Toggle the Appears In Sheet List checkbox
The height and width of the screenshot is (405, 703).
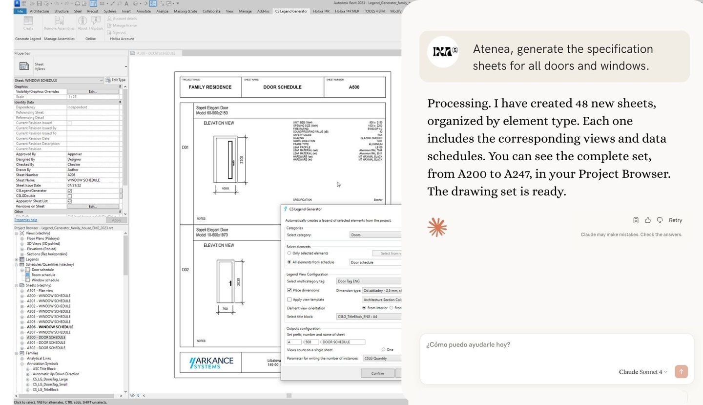(69, 201)
